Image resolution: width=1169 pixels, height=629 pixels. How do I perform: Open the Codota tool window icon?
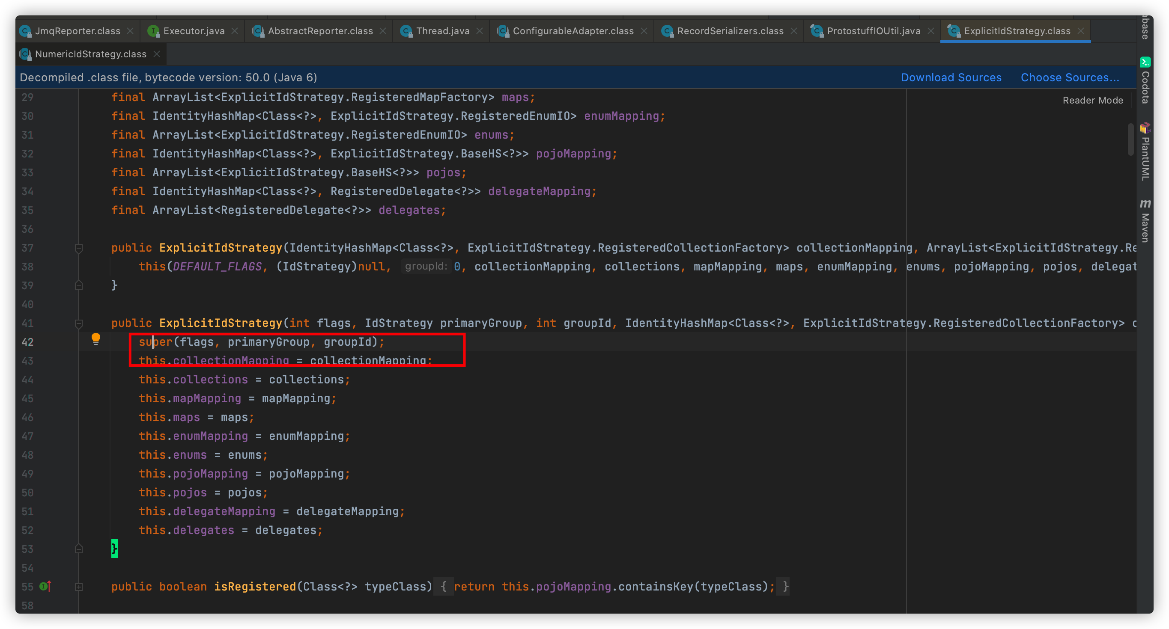click(x=1145, y=62)
